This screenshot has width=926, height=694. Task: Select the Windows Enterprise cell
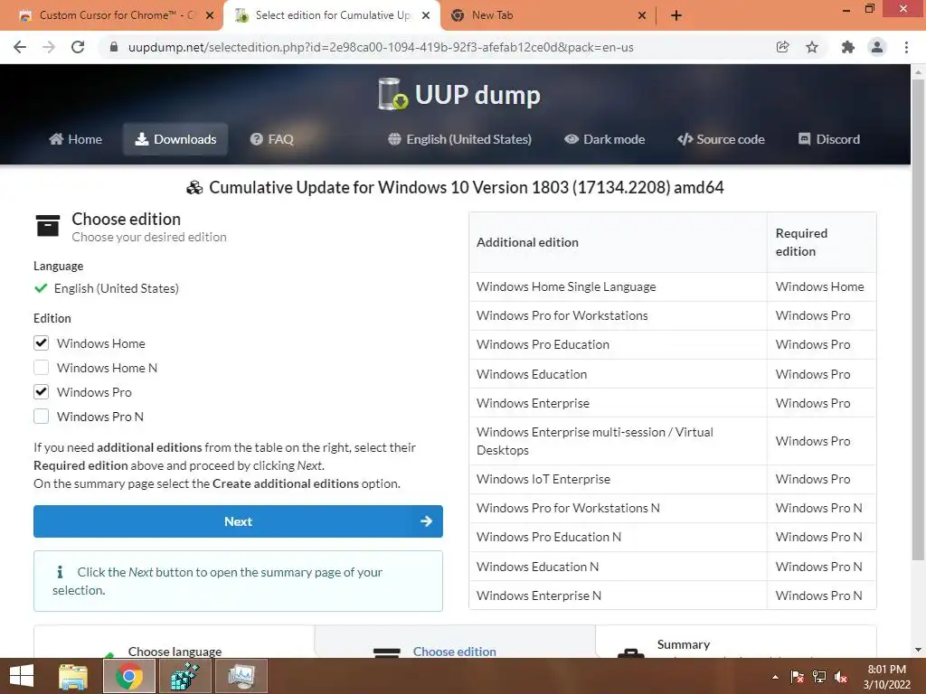[x=618, y=403]
